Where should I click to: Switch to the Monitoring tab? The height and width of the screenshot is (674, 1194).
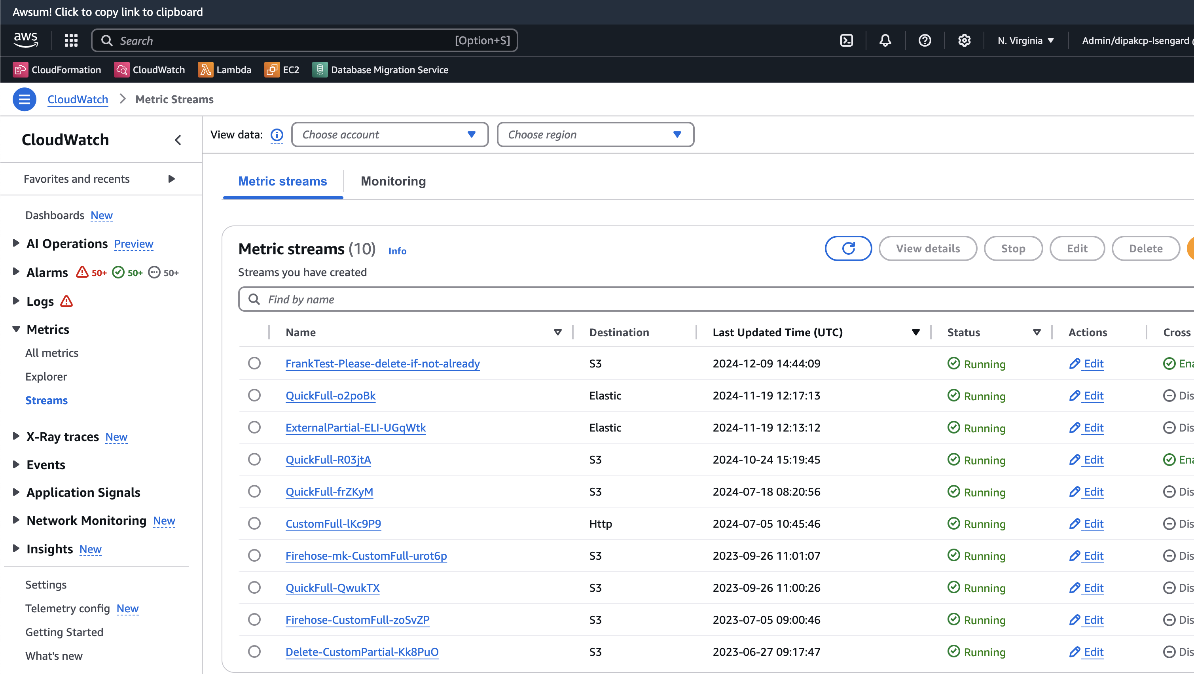coord(393,181)
